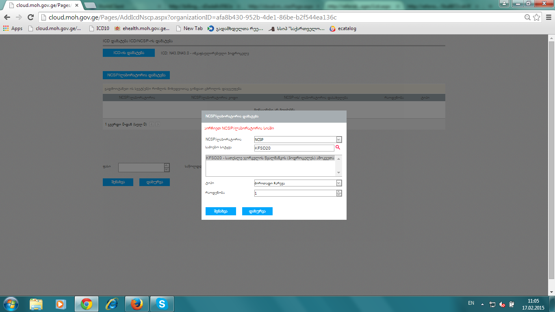Show hidden system tray icons
This screenshot has width=555, height=312.
[x=482, y=304]
